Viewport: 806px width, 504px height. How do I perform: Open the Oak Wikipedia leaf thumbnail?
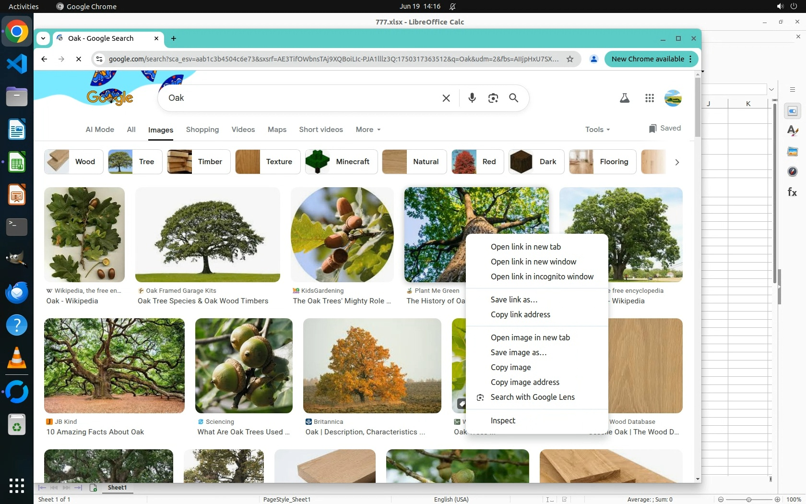[x=84, y=234]
